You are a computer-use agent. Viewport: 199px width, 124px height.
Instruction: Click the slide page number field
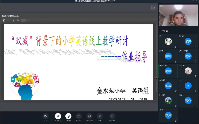point(24,21)
